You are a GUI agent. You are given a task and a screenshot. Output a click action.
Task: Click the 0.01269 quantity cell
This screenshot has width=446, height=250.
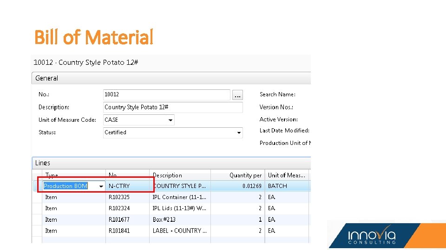pyautogui.click(x=238, y=186)
